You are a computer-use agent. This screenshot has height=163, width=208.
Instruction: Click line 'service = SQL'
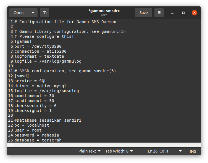[30, 81]
